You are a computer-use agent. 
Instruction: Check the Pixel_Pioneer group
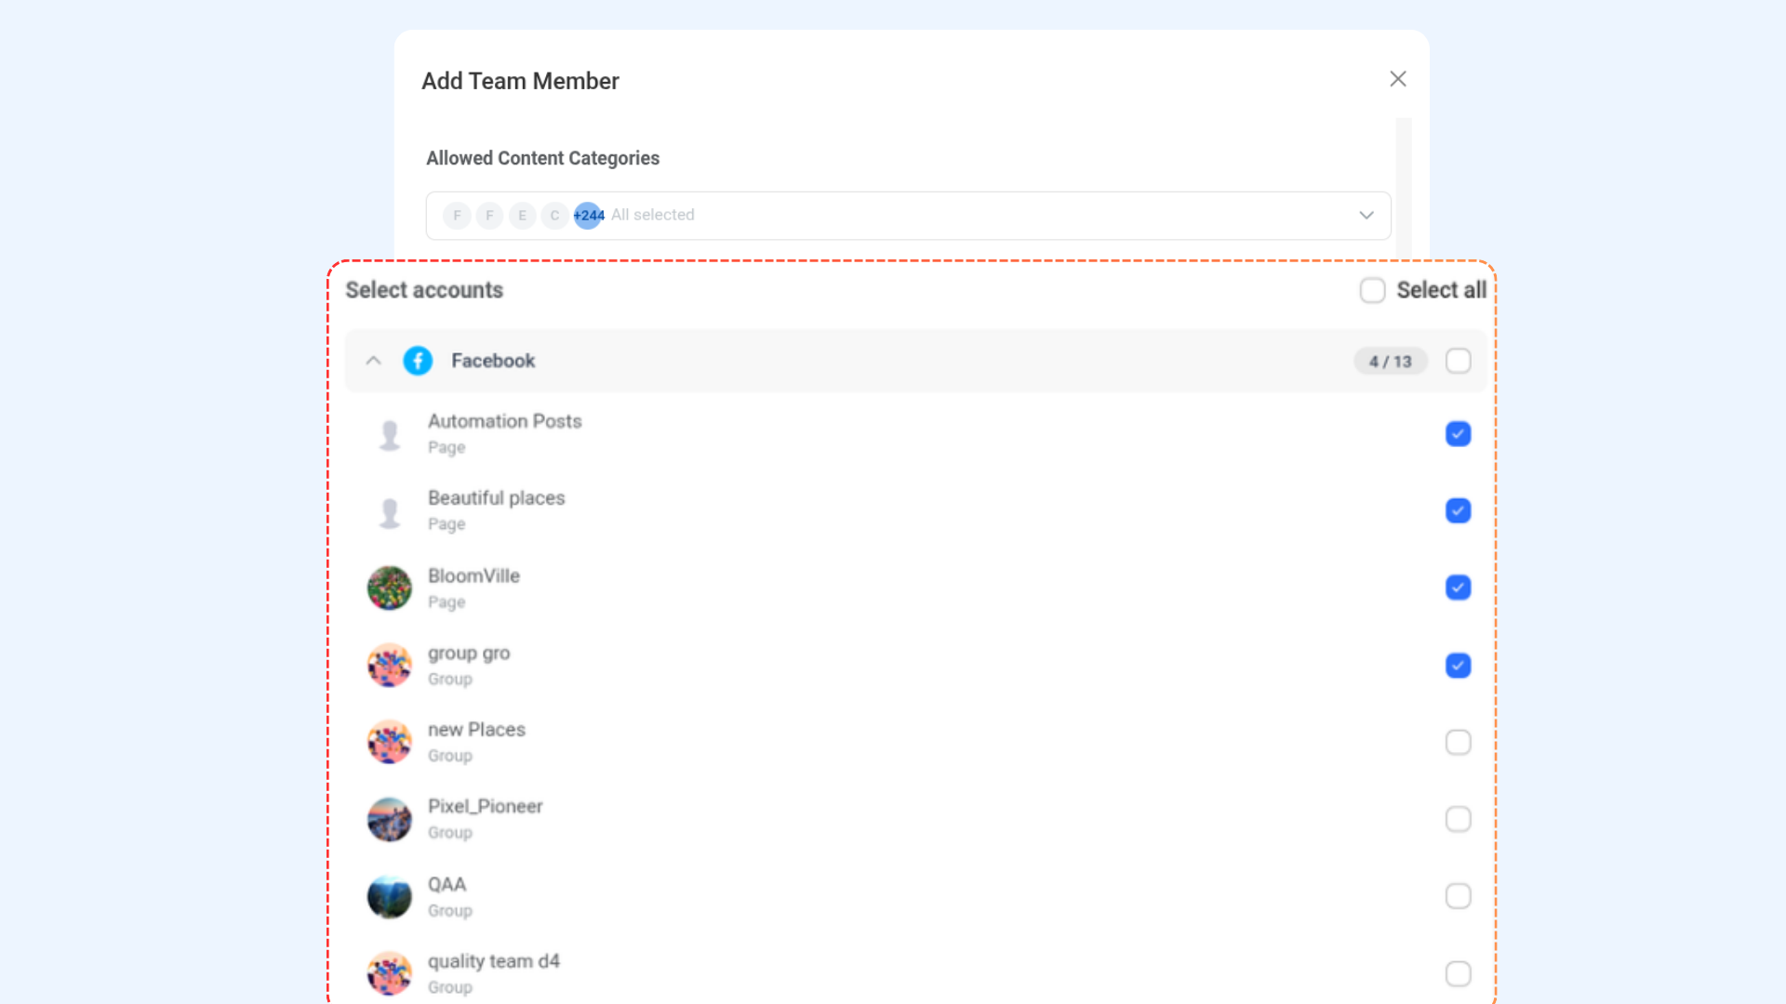coord(1458,819)
